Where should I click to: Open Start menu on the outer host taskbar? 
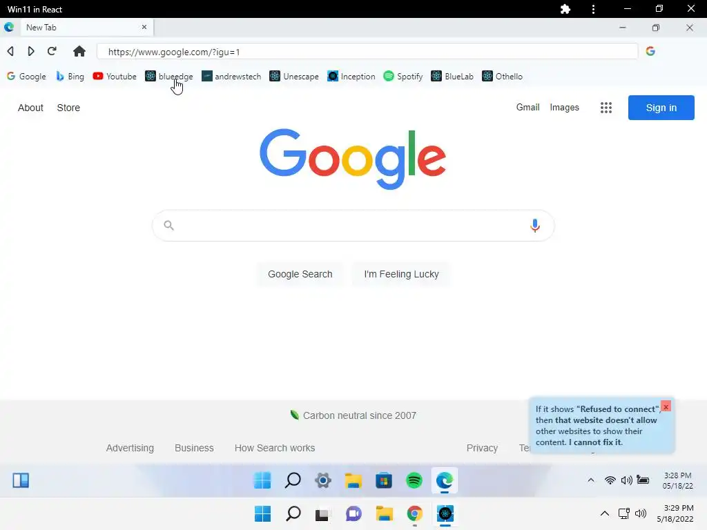[x=262, y=513]
